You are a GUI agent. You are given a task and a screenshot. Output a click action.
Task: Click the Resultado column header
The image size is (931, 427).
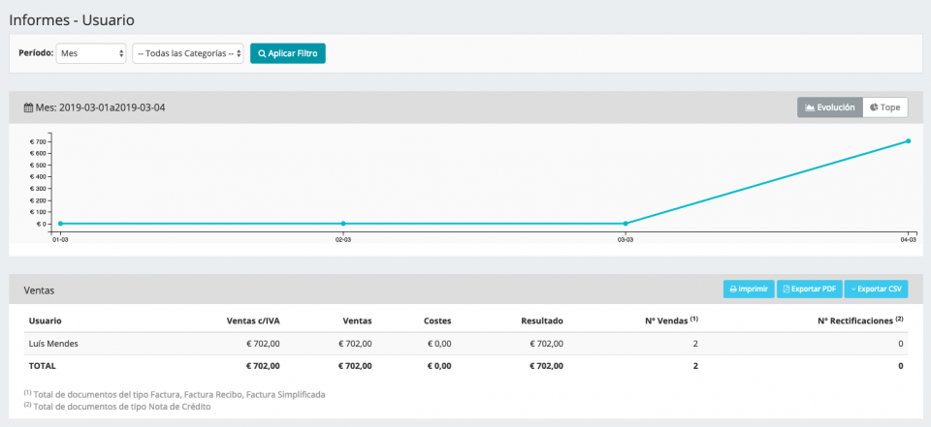541,320
